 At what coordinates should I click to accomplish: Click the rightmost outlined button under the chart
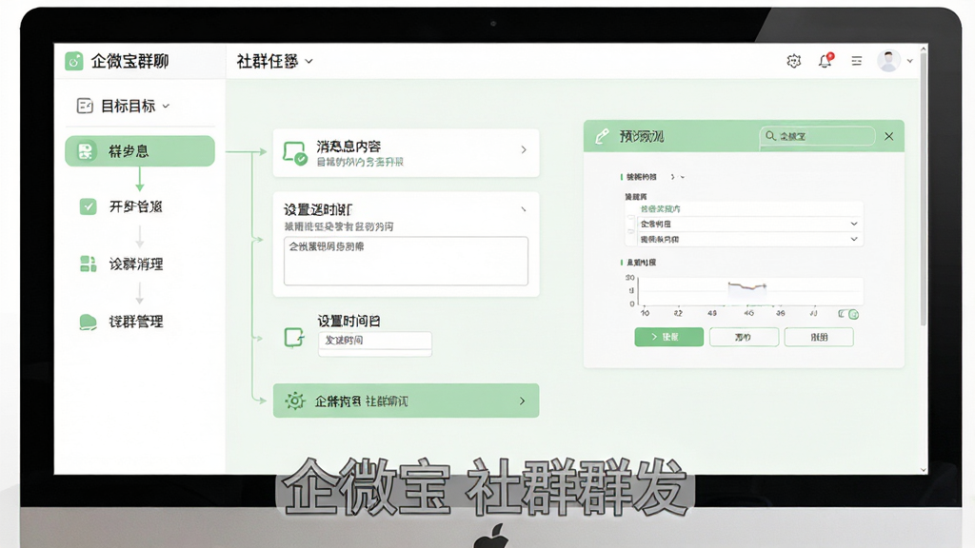819,337
